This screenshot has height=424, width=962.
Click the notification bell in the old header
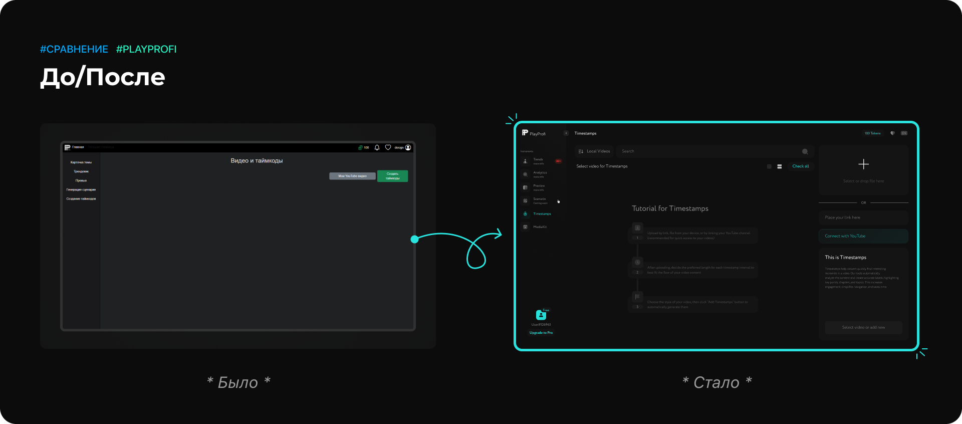pos(377,147)
